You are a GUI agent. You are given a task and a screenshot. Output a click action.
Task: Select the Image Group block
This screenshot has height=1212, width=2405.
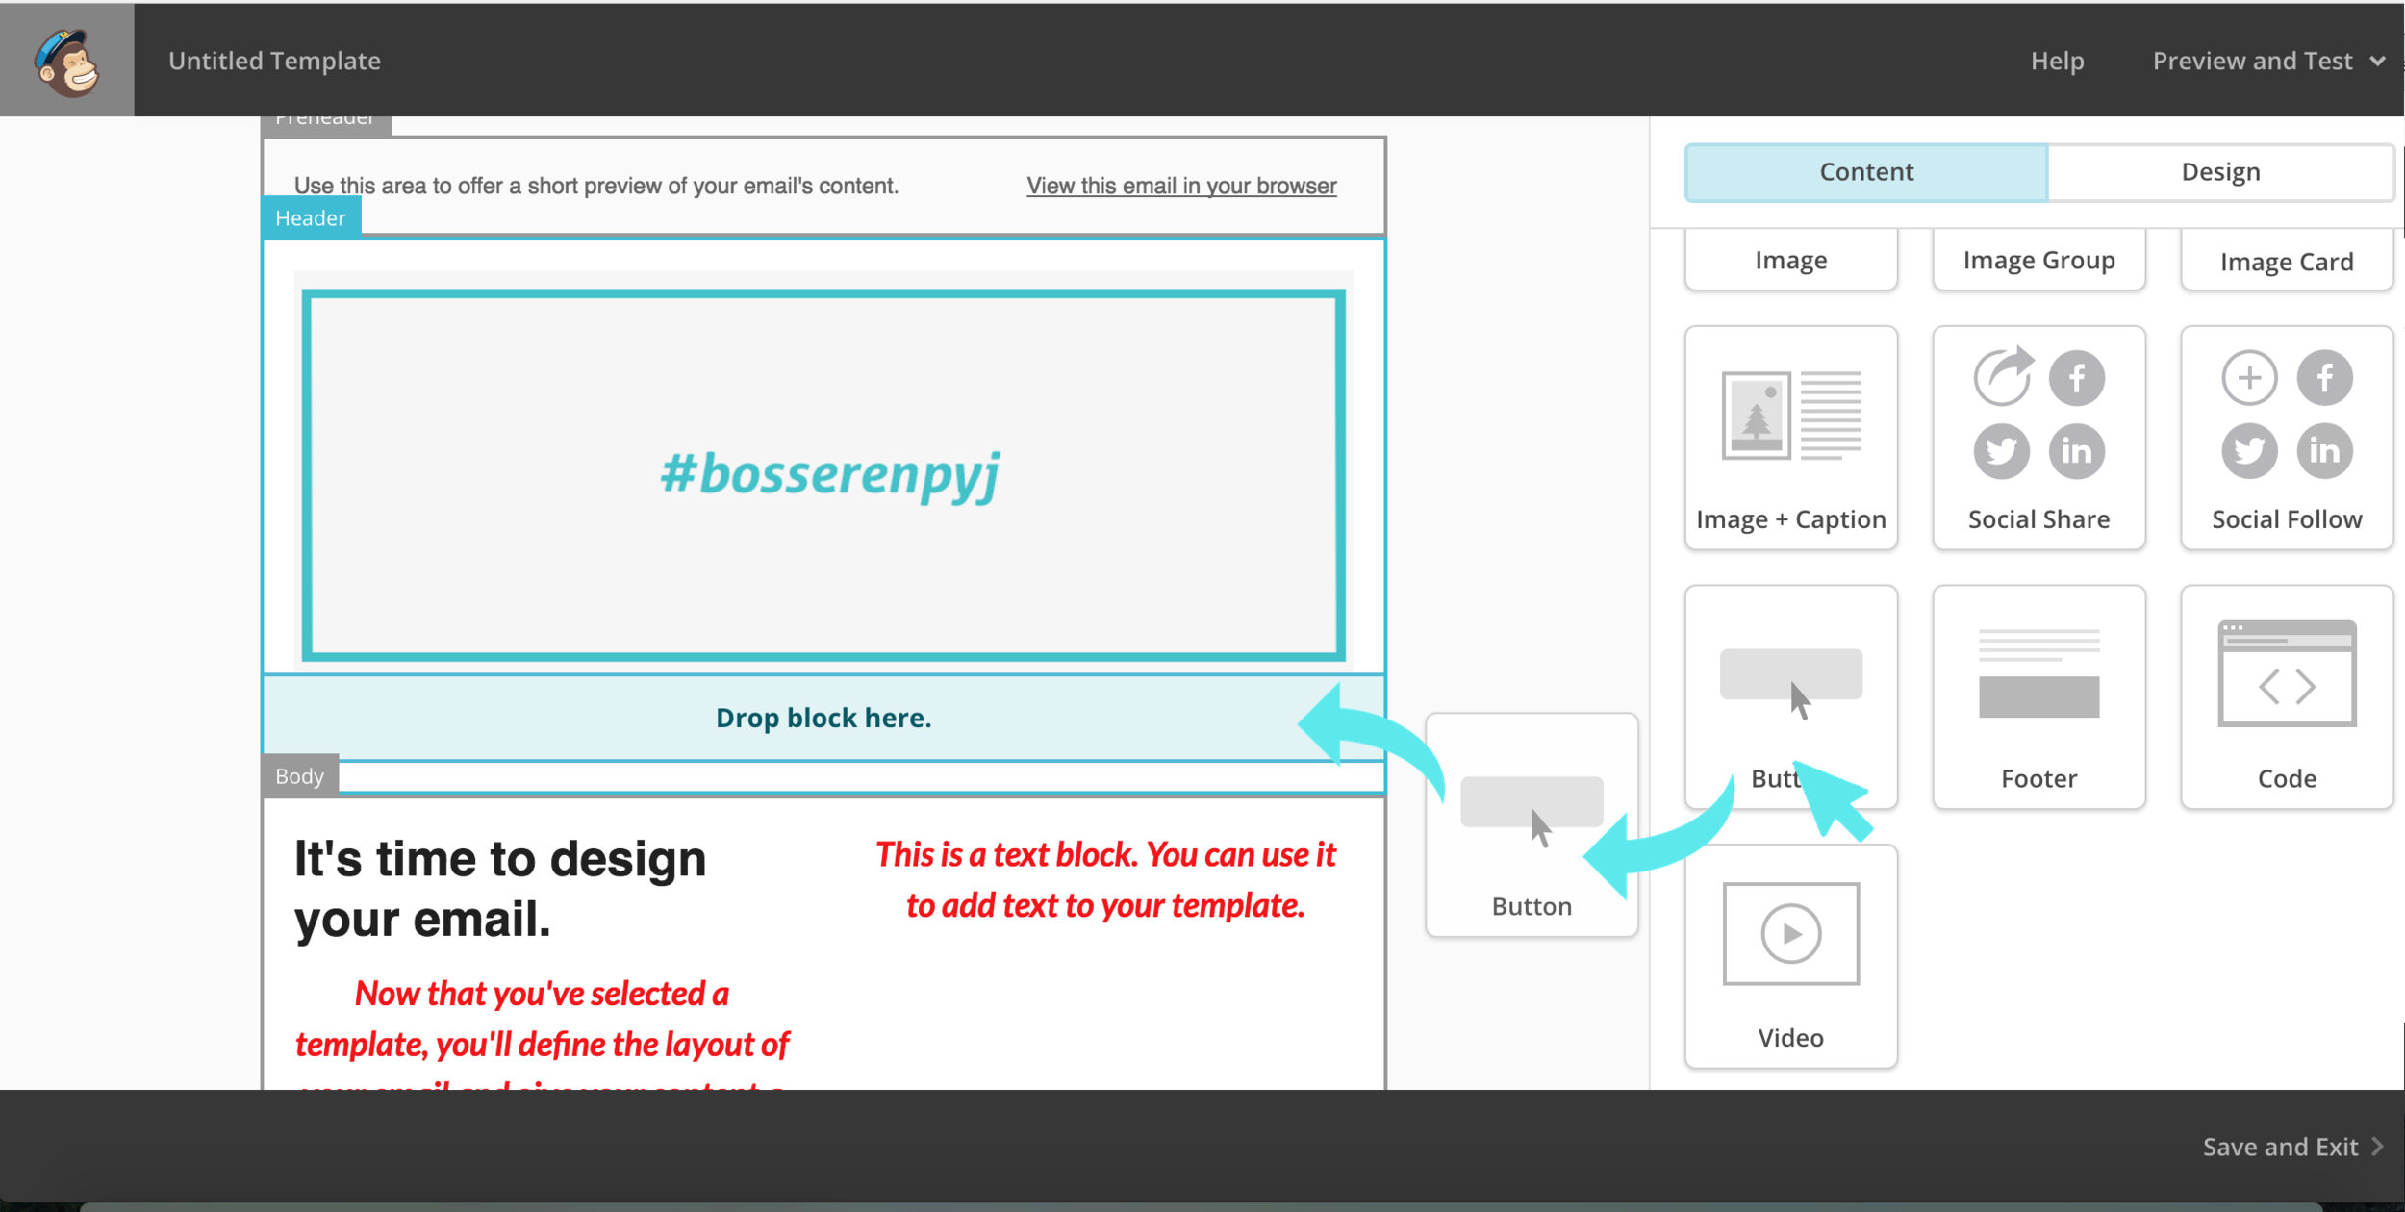(x=2038, y=260)
